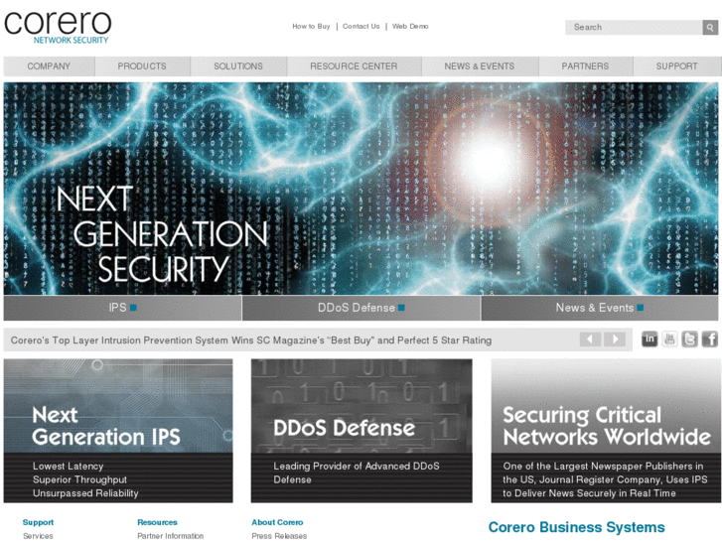Open the COMPANY menu
The width and height of the screenshot is (722, 541).
(x=49, y=67)
